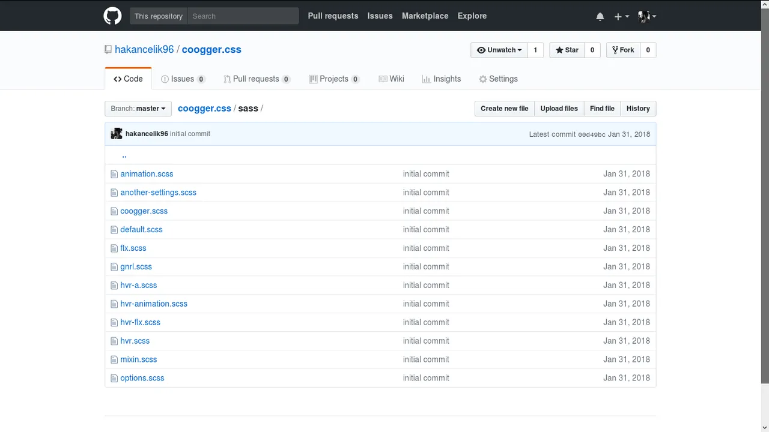Click file icon next to hvr.scss
The width and height of the screenshot is (769, 432).
point(114,341)
